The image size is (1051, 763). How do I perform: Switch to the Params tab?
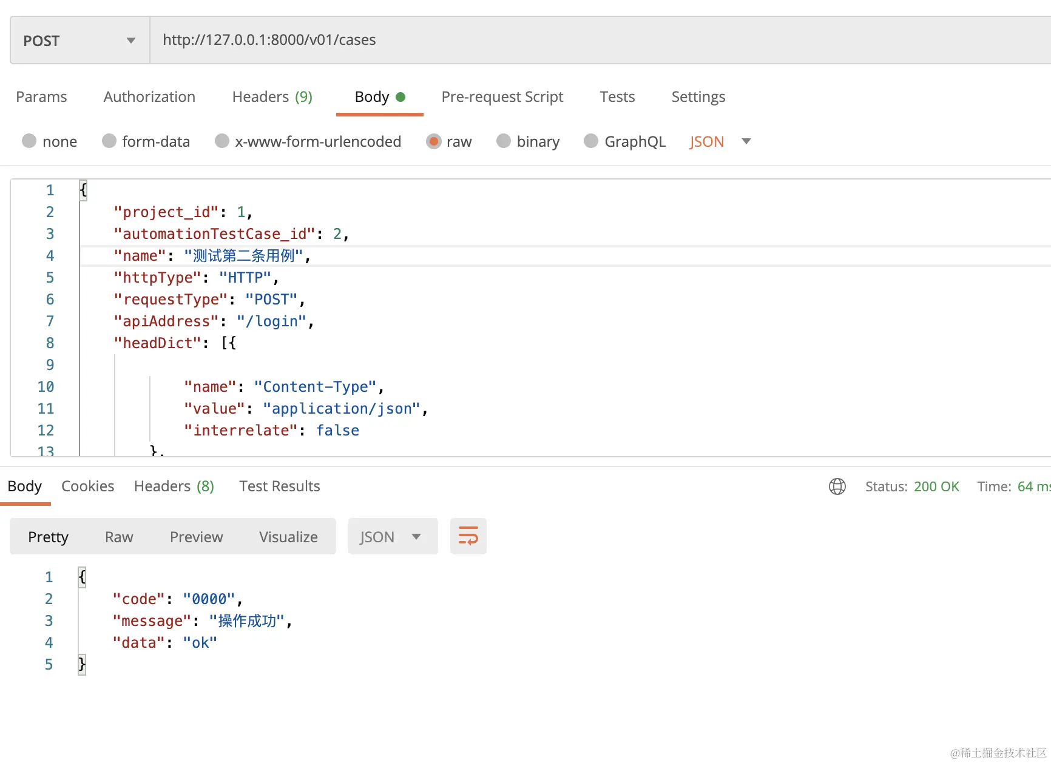[x=41, y=97]
